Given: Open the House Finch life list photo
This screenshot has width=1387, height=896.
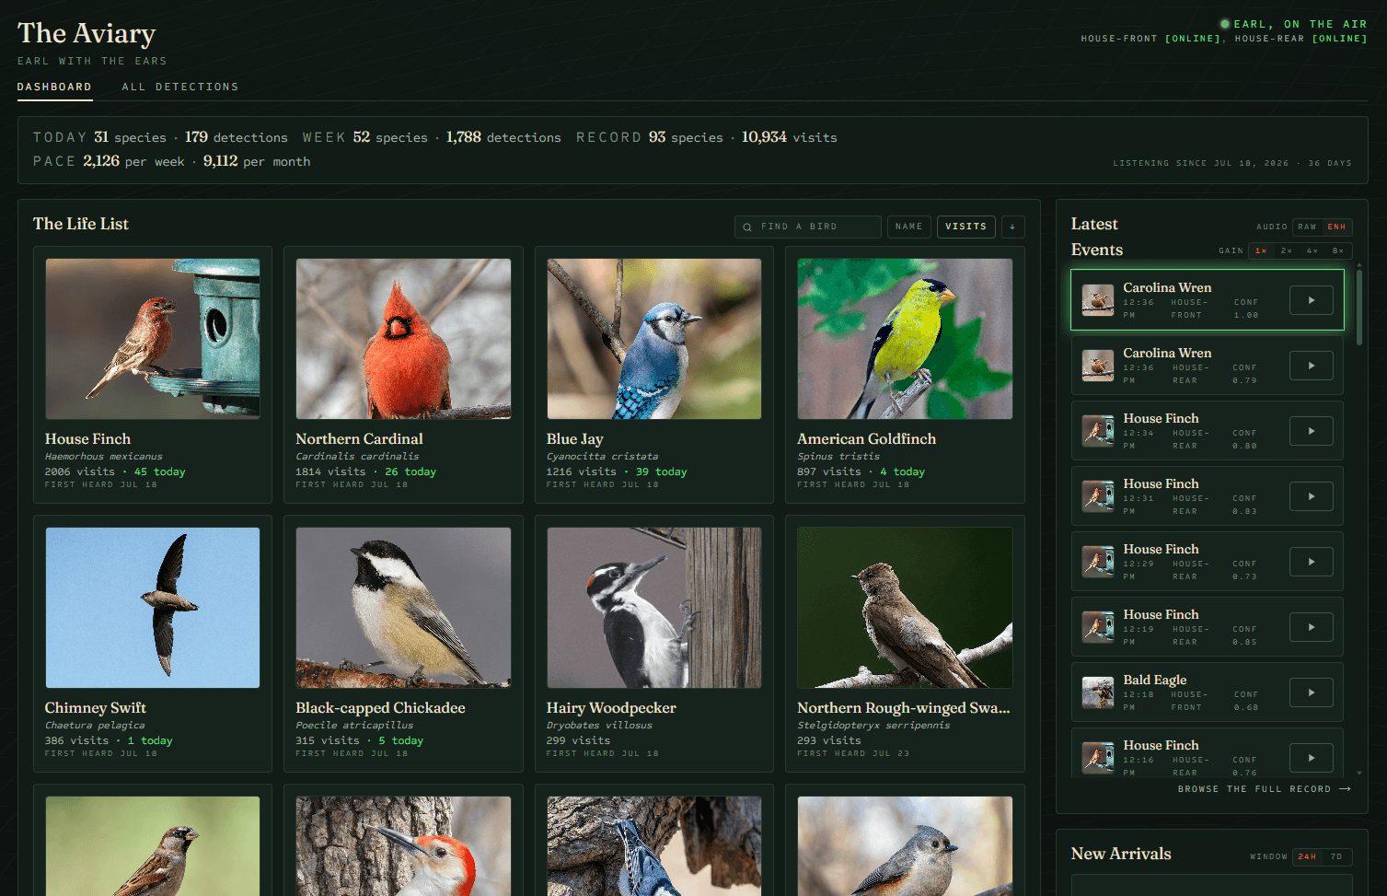Looking at the screenshot, I should tap(153, 339).
